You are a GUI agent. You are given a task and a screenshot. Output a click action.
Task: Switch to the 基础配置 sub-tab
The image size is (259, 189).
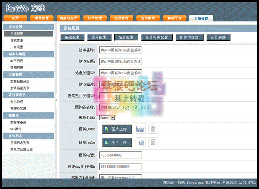tap(72, 37)
